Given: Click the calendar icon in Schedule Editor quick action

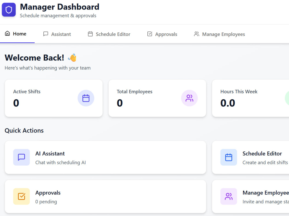Looking at the screenshot, I should coord(229,157).
